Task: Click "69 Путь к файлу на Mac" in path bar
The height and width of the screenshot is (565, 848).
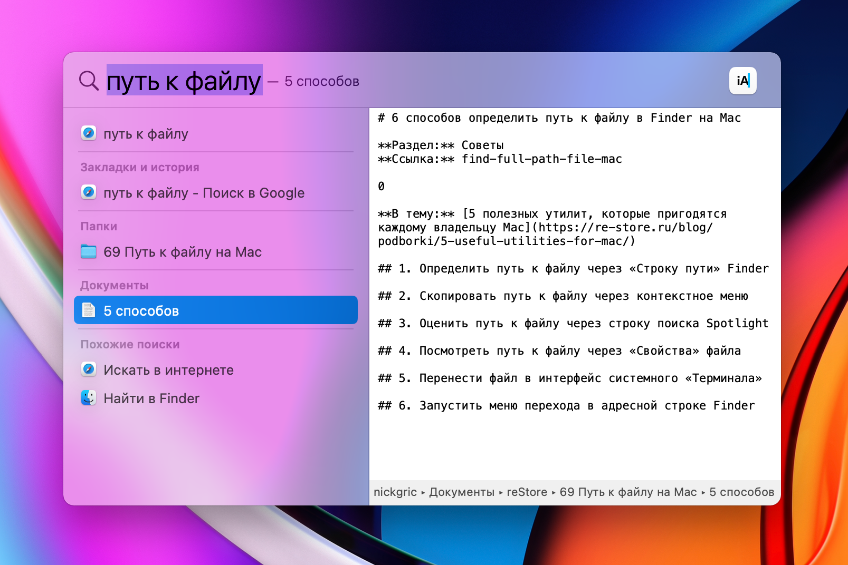Action: tap(628, 492)
